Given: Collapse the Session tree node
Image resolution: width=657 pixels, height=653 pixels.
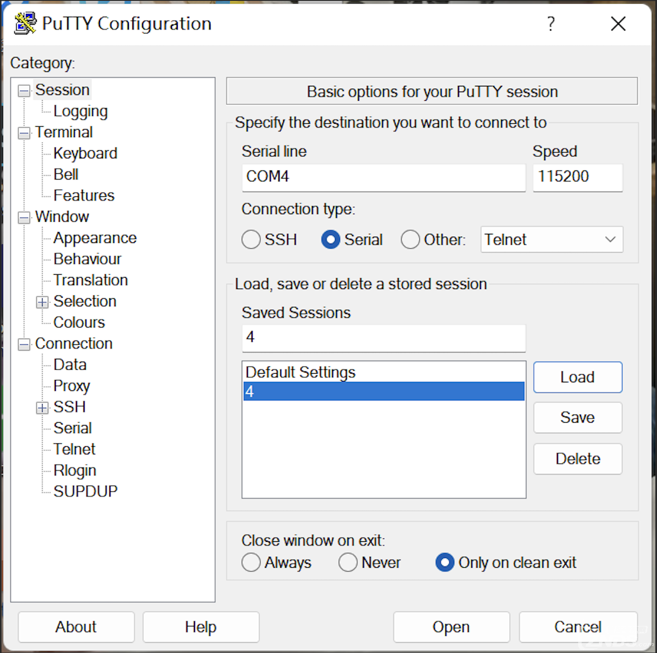Looking at the screenshot, I should [x=24, y=90].
